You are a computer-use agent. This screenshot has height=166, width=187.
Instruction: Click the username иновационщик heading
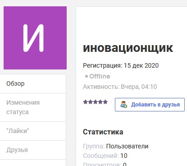click(x=128, y=48)
